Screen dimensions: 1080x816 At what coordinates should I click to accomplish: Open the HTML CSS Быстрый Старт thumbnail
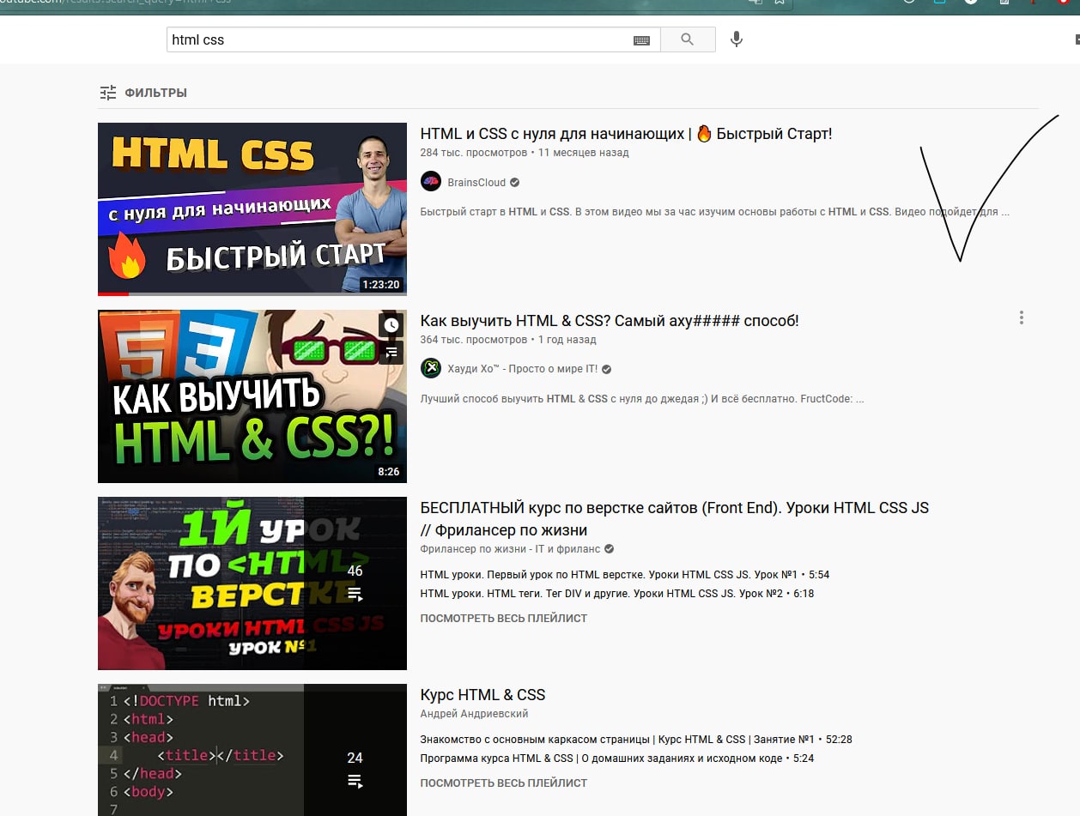click(252, 209)
